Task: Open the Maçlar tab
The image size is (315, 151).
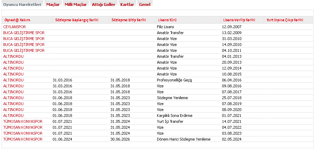Action: tap(53, 5)
